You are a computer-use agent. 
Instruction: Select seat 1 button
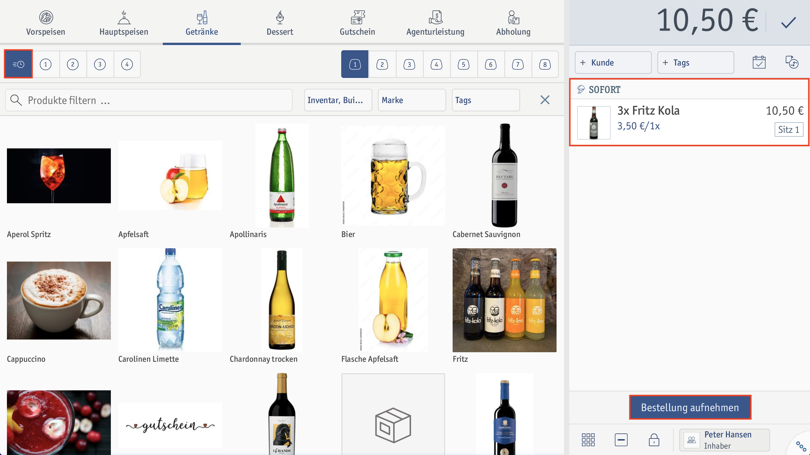point(355,64)
